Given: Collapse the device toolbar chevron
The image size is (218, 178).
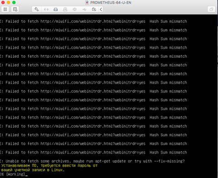Looking at the screenshot, I should [x=101, y=10].
